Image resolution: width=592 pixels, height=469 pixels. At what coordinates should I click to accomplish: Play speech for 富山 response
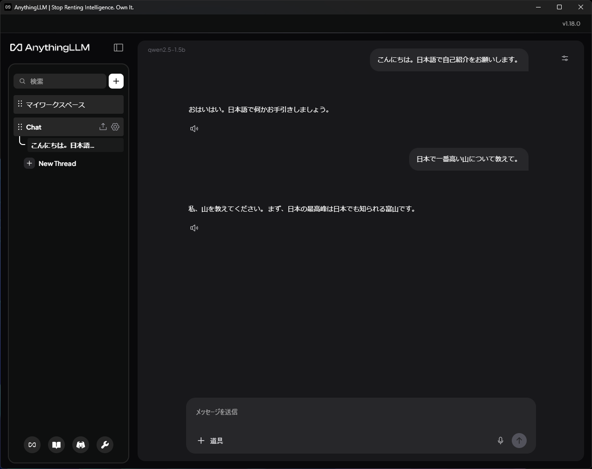194,228
